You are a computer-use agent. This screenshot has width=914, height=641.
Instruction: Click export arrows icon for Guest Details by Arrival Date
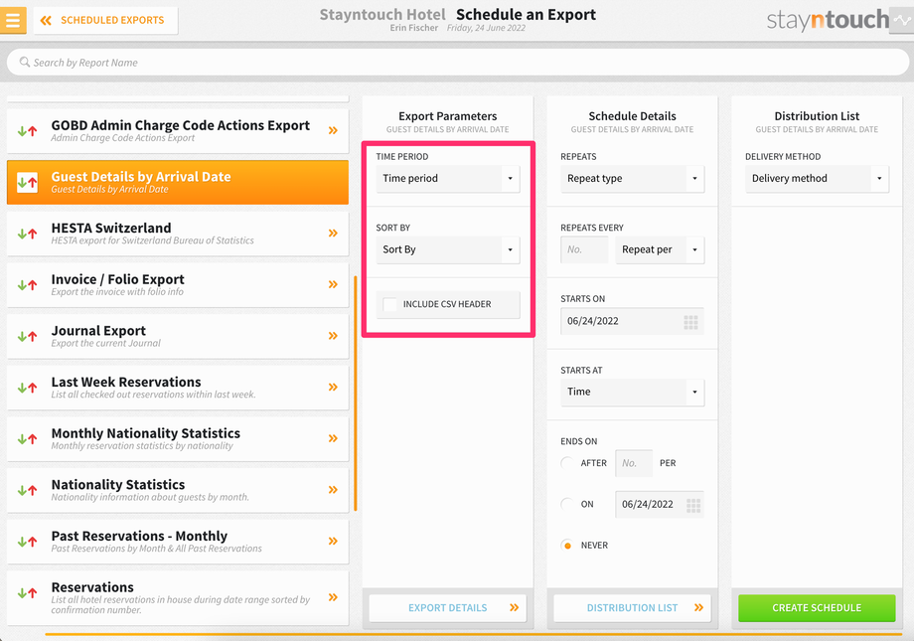[x=27, y=183]
